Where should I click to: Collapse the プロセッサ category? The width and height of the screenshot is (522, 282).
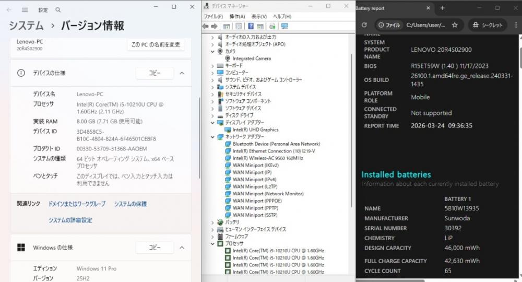[213, 244]
